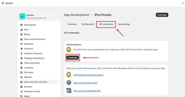Switch to the Overview tab
This screenshot has width=185, height=97.
(x=72, y=24)
